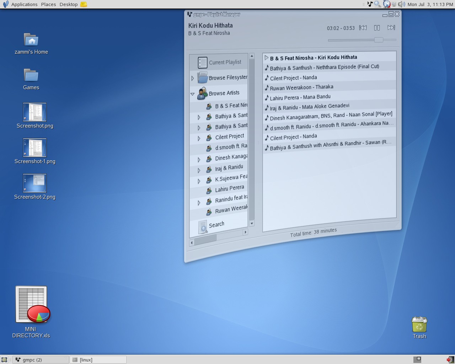The height and width of the screenshot is (364, 455).
Task: Open the Search view in sidebar
Action: [x=216, y=225]
